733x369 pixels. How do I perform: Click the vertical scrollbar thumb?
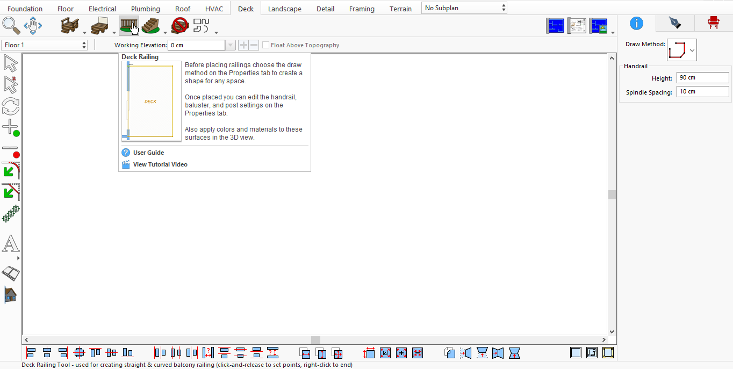pyautogui.click(x=612, y=194)
